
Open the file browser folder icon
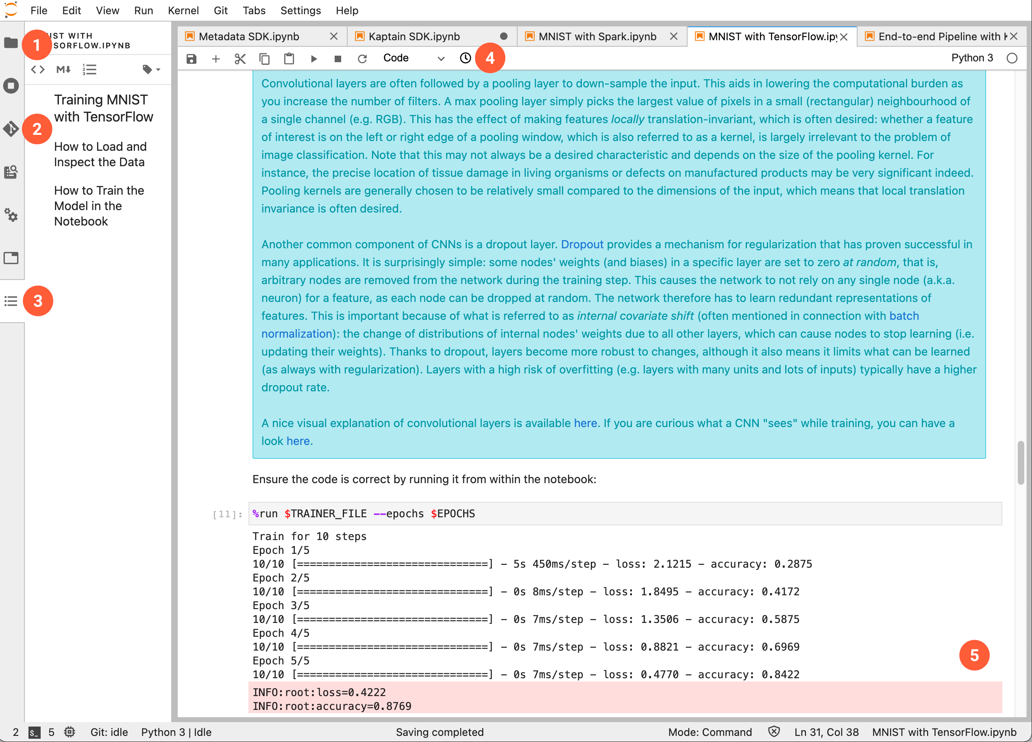(x=11, y=43)
